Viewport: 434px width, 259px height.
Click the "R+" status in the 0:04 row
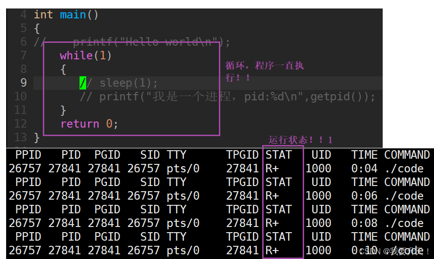pyautogui.click(x=273, y=169)
